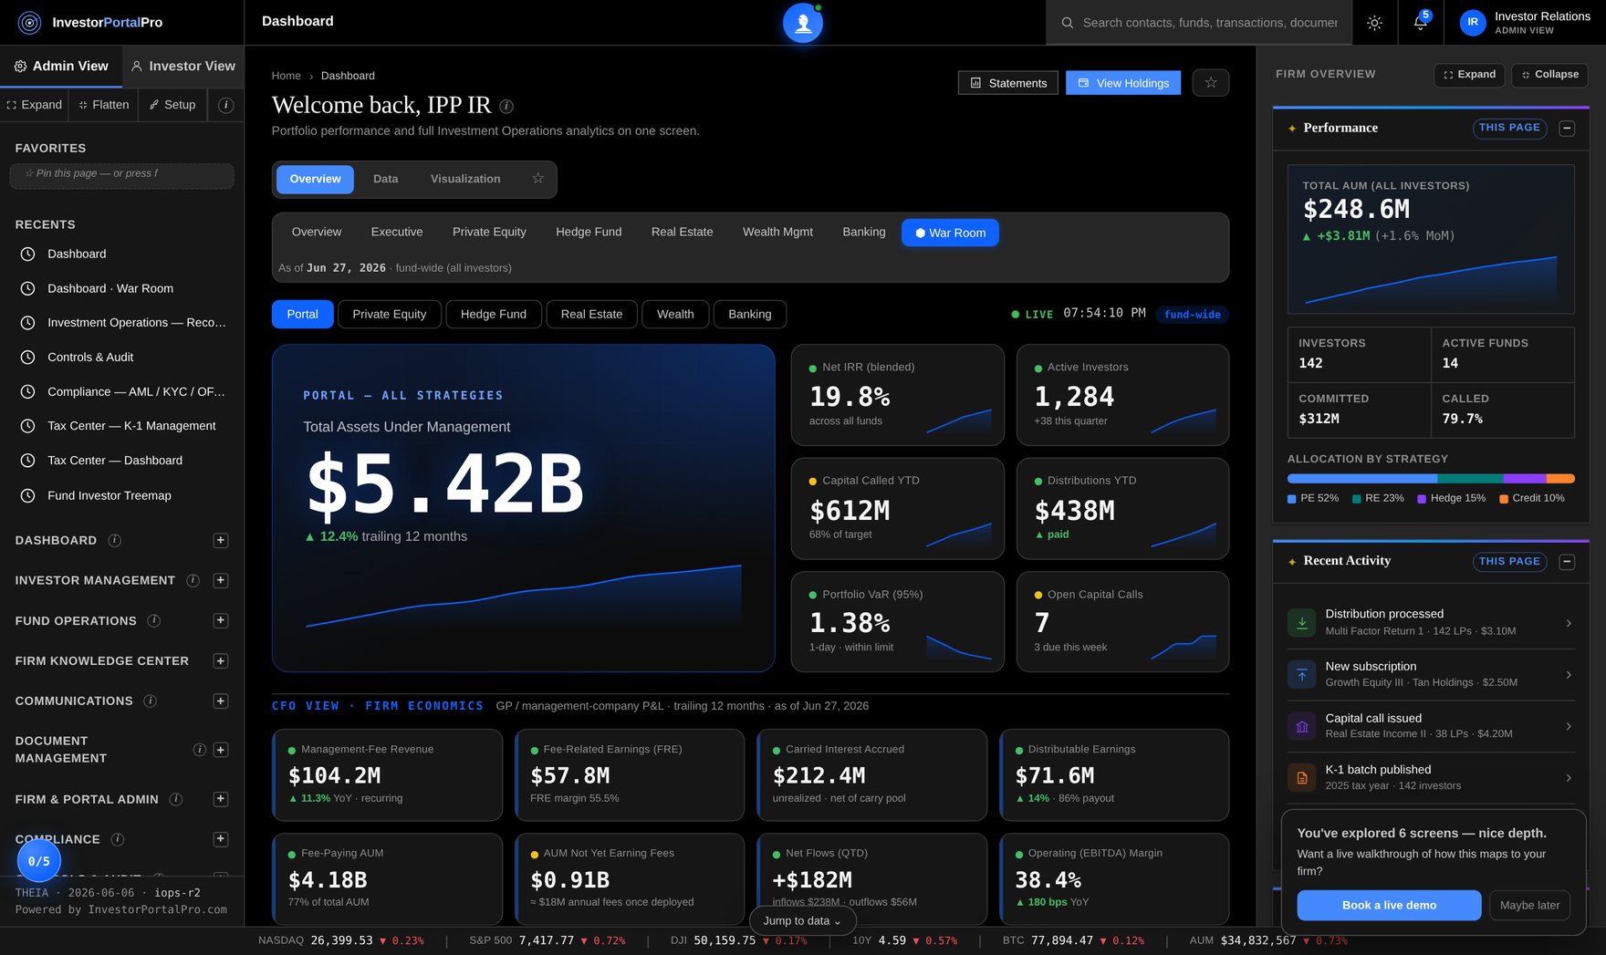Click sparkle icon beside Performance title
1606x955 pixels.
pyautogui.click(x=1292, y=129)
